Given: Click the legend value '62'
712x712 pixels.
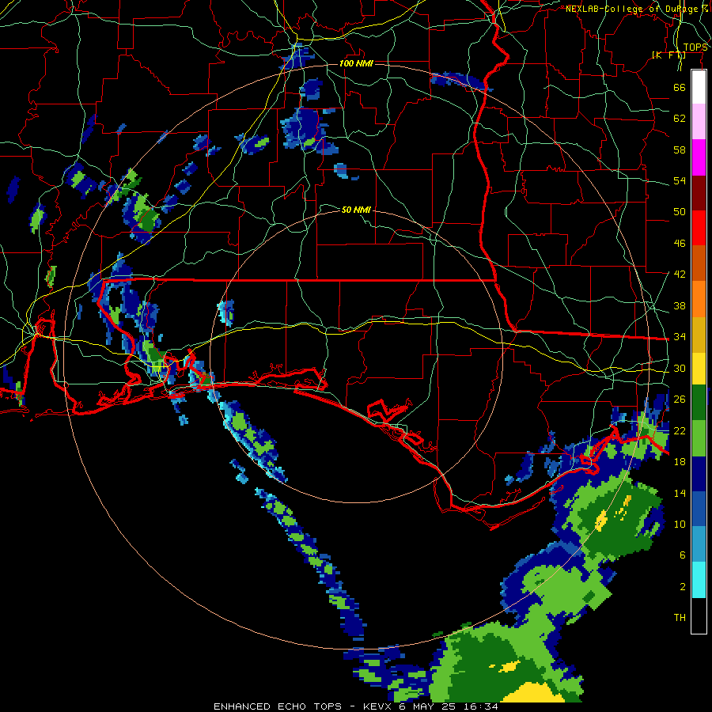Looking at the screenshot, I should tap(680, 119).
